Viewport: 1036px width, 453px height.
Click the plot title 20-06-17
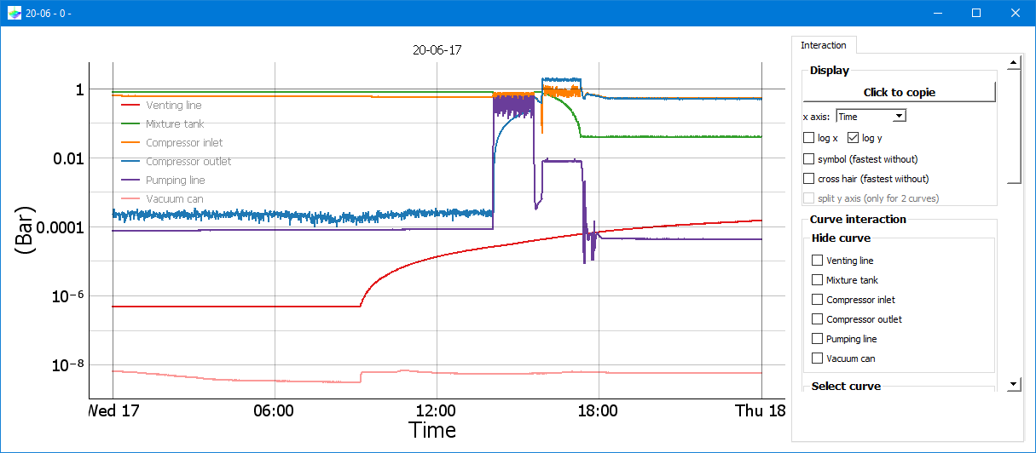pyautogui.click(x=437, y=50)
